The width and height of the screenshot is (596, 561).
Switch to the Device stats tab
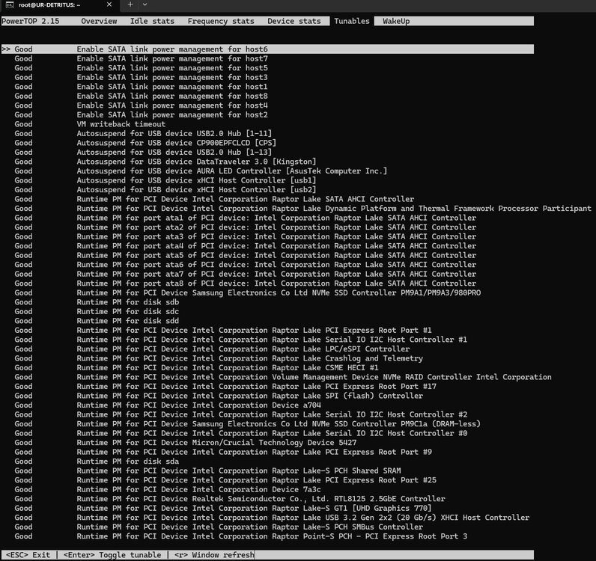pyautogui.click(x=294, y=21)
